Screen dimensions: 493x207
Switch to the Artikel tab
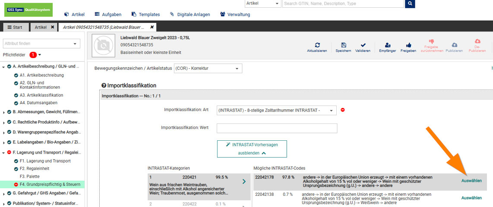[41, 27]
